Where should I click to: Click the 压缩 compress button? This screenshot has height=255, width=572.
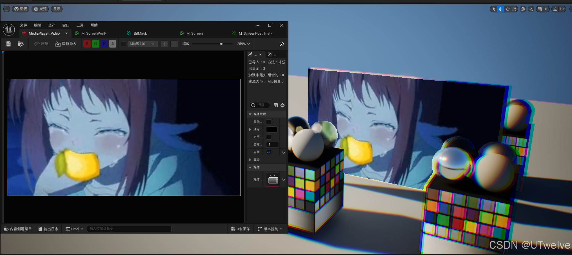(x=41, y=44)
